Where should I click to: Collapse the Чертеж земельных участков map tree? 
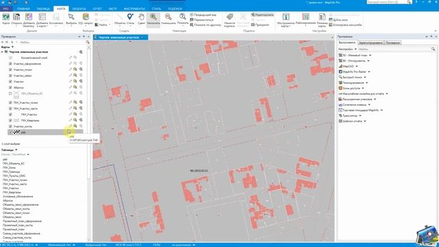(2, 52)
